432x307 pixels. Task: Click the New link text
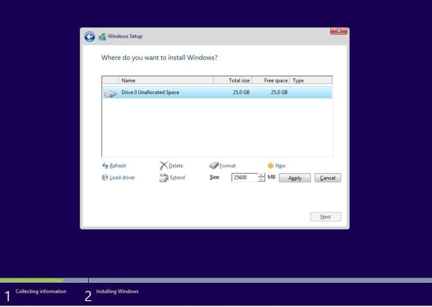(280, 166)
